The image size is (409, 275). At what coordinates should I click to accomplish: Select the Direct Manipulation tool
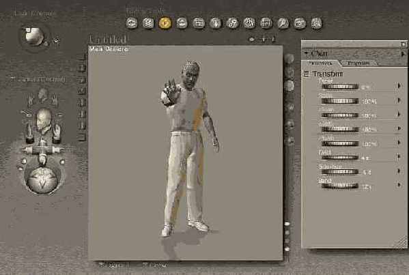[316, 23]
